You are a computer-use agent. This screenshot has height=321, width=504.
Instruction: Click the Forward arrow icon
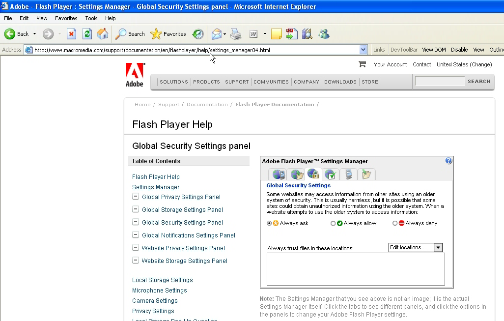pos(48,34)
